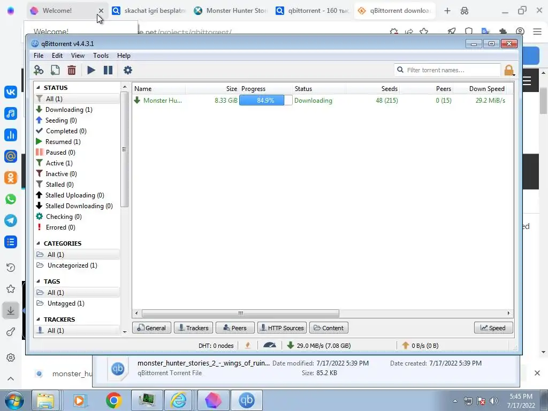Click the alternative speed limits speedometer icon
Screen dimensions: 548x411
click(x=270, y=345)
